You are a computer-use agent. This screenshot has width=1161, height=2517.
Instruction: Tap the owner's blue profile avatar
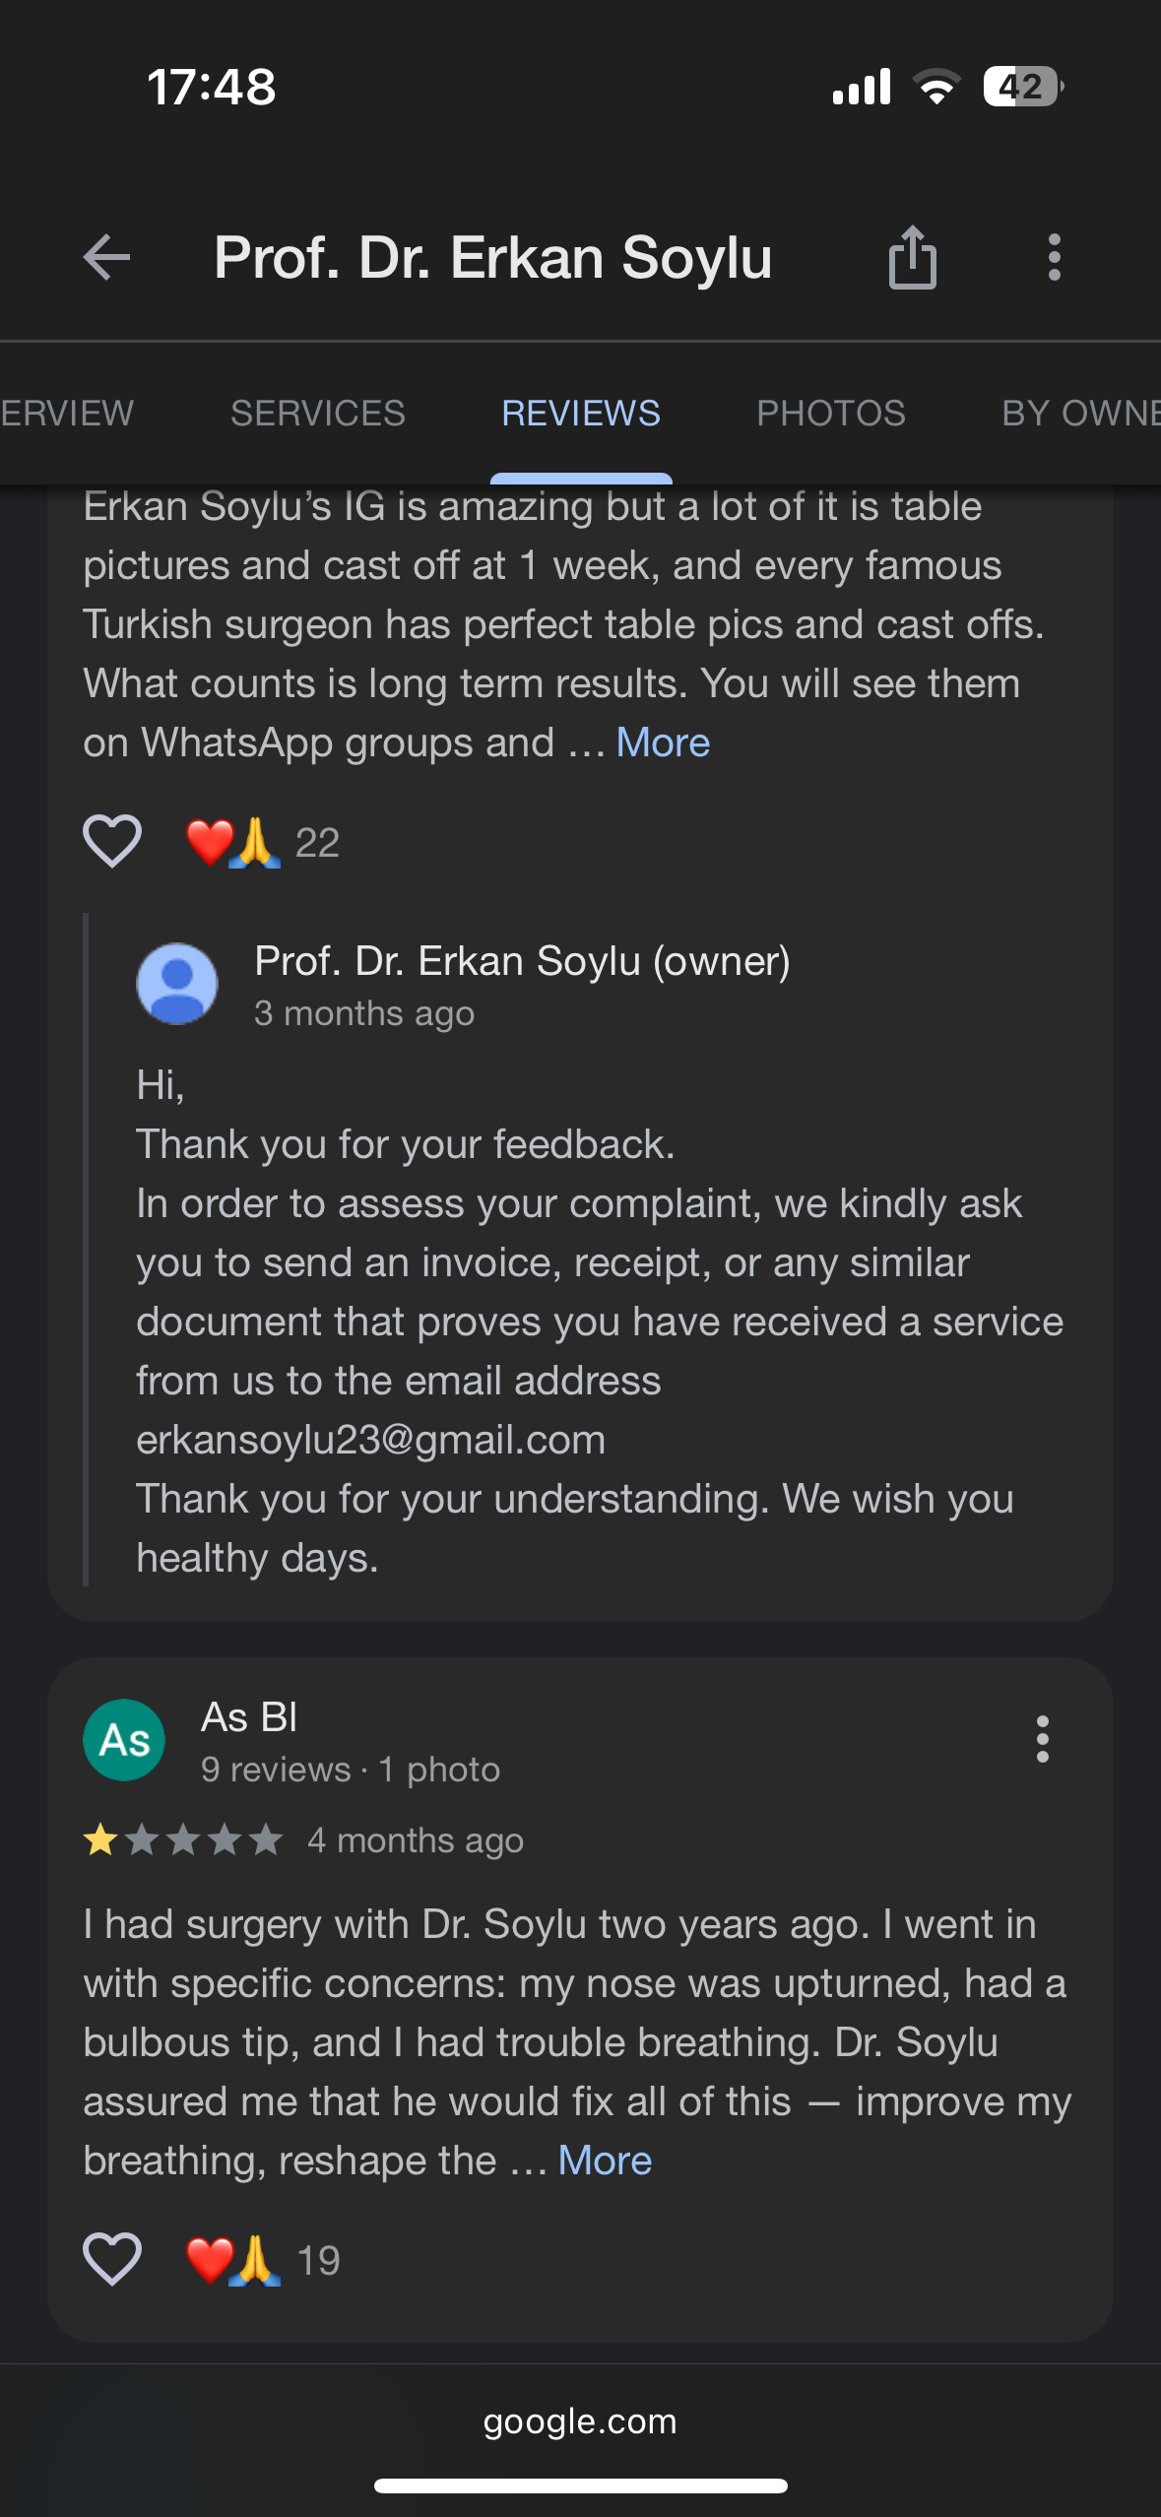pos(177,984)
